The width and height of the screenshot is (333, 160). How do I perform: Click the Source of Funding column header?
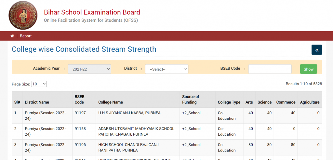pos(191,99)
